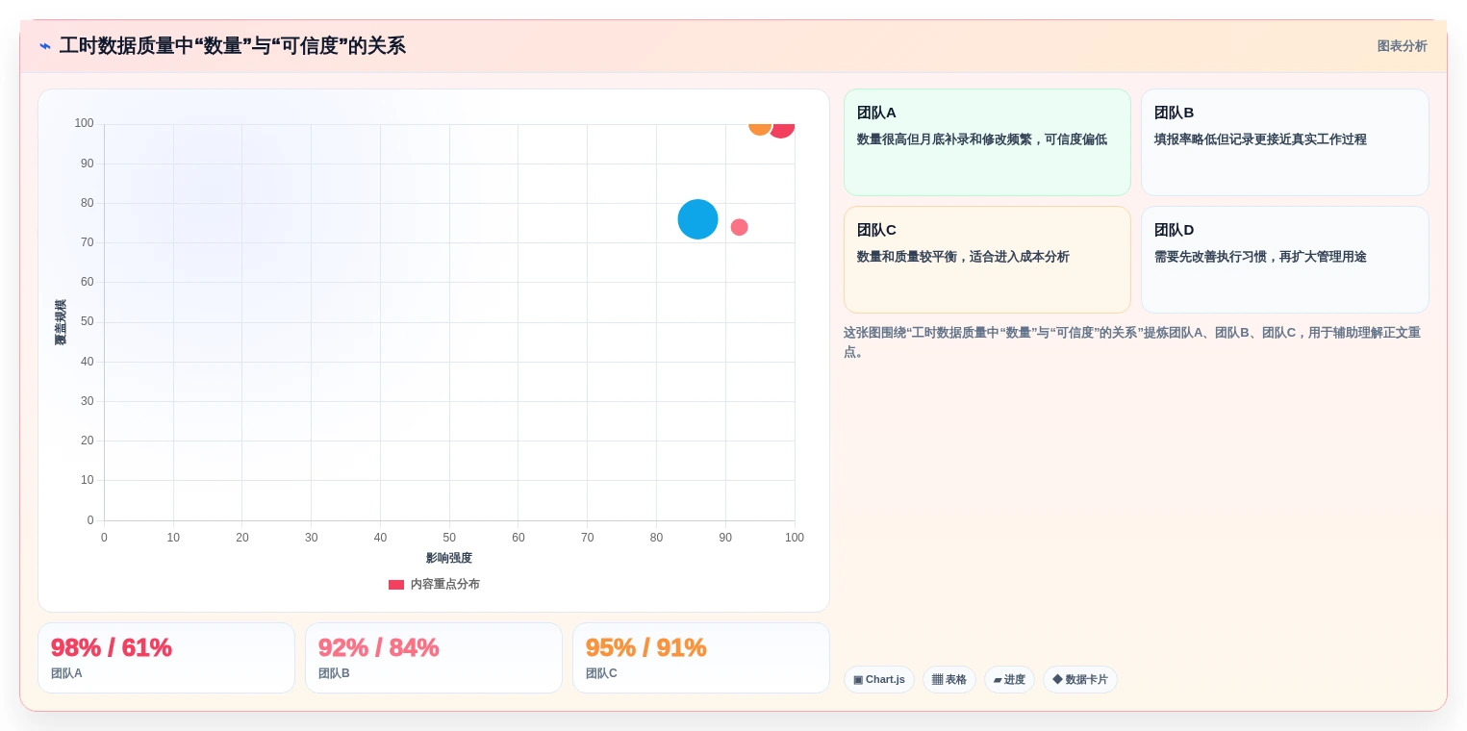Click 数量很高但月底补录 description text
This screenshot has width=1467, height=731.
(982, 139)
